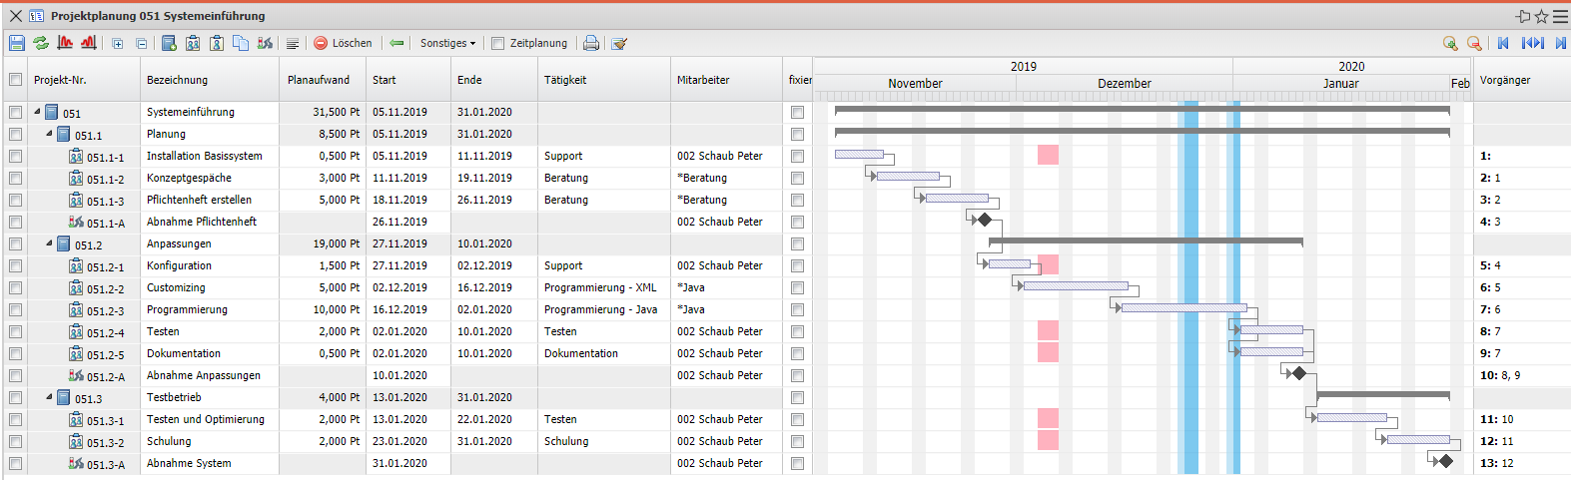Enable the Zeitplanung checkbox

[x=498, y=43]
